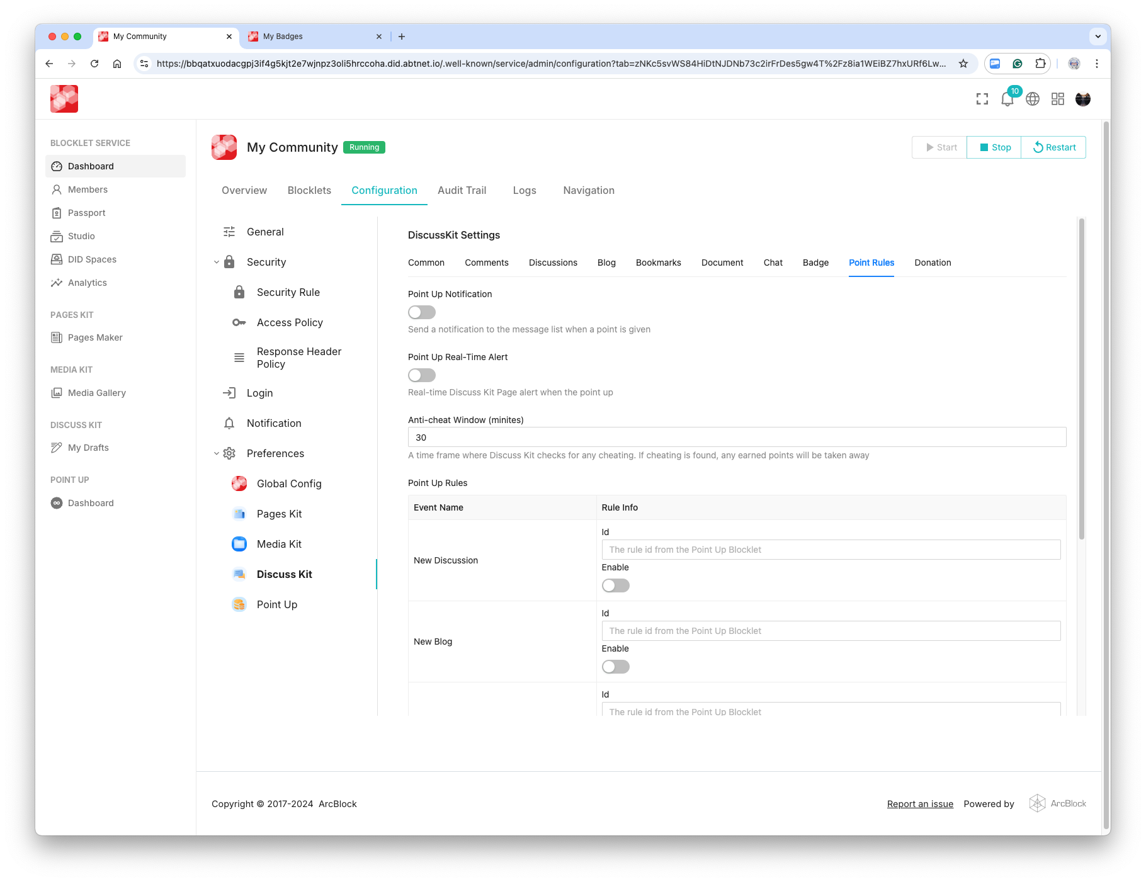This screenshot has height=882, width=1146.
Task: Open the apps grid icon in header
Action: click(x=1058, y=99)
